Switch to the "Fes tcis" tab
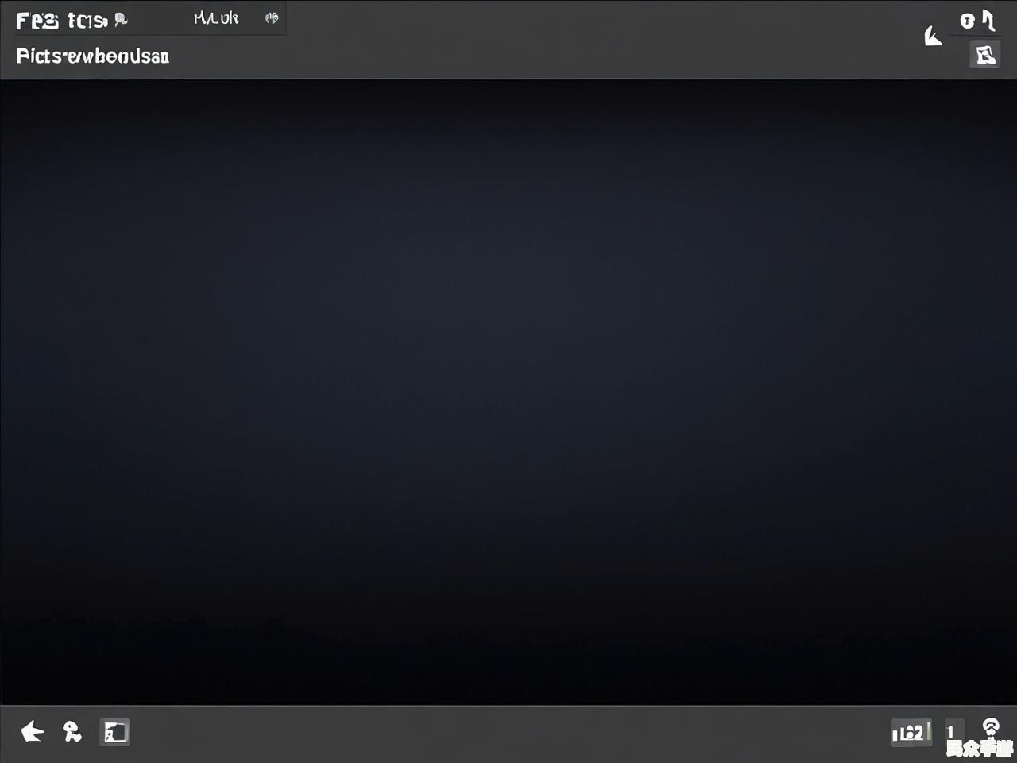Screen dimensions: 1017x763 (60, 21)
